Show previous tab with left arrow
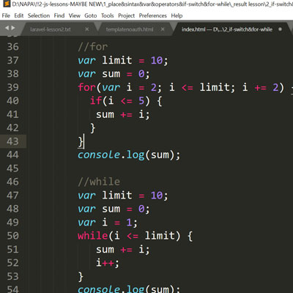 [x=7, y=28]
